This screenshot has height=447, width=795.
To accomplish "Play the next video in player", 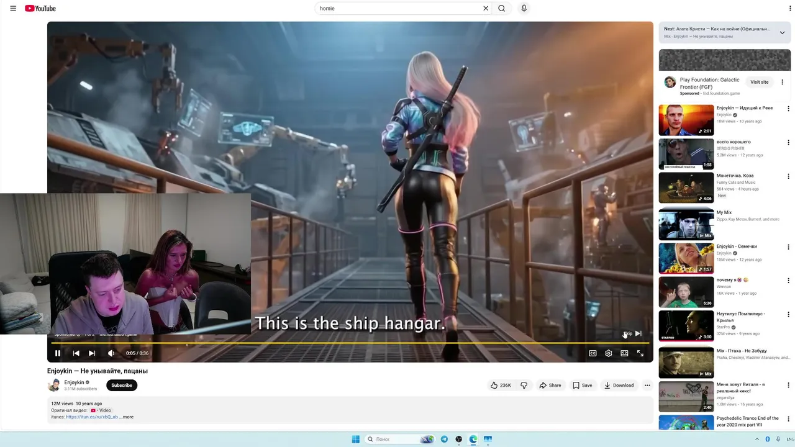I will [x=92, y=353].
